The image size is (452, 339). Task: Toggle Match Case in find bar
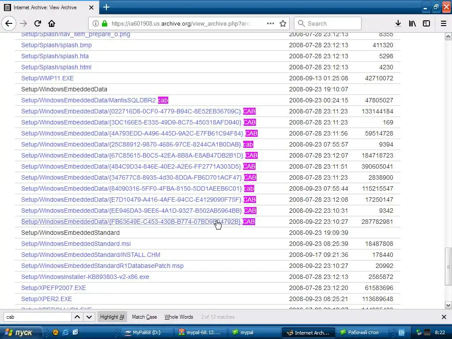click(x=144, y=317)
